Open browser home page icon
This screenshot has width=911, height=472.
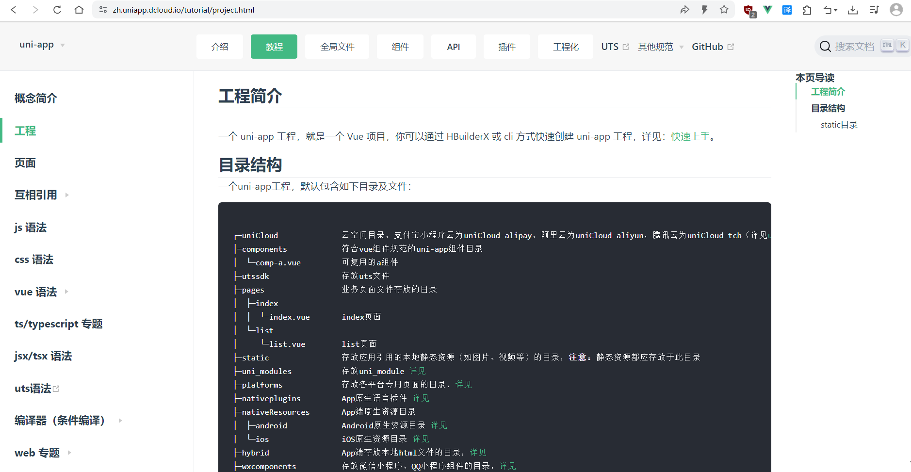(79, 10)
